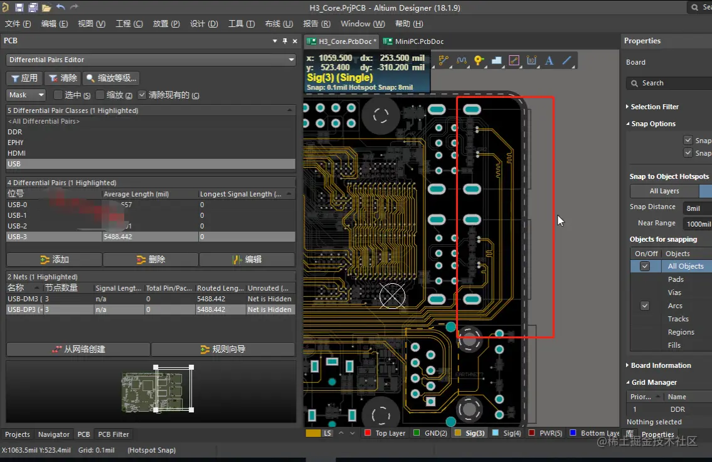The height and width of the screenshot is (462, 712).
Task: Open the 设计 (D) menu
Action: point(204,24)
